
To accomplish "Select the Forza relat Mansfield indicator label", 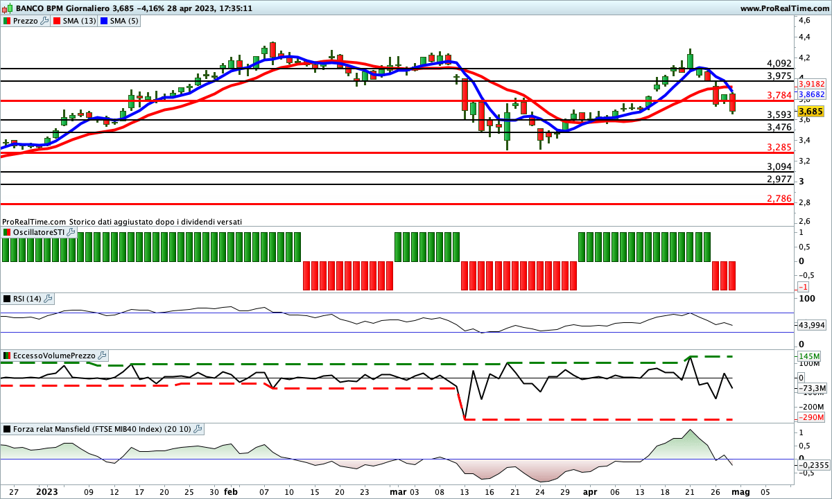I will tap(101, 429).
